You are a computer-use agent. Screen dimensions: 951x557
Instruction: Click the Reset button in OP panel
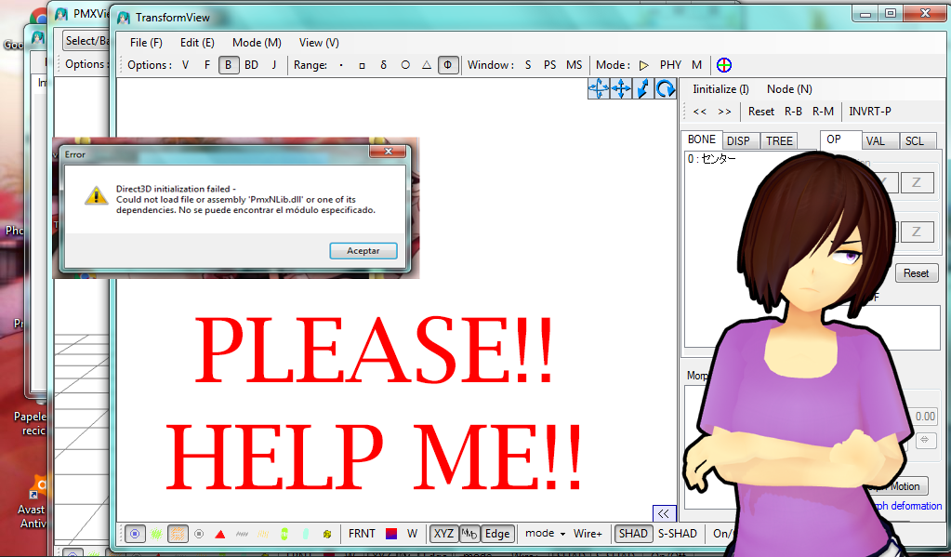(x=916, y=273)
